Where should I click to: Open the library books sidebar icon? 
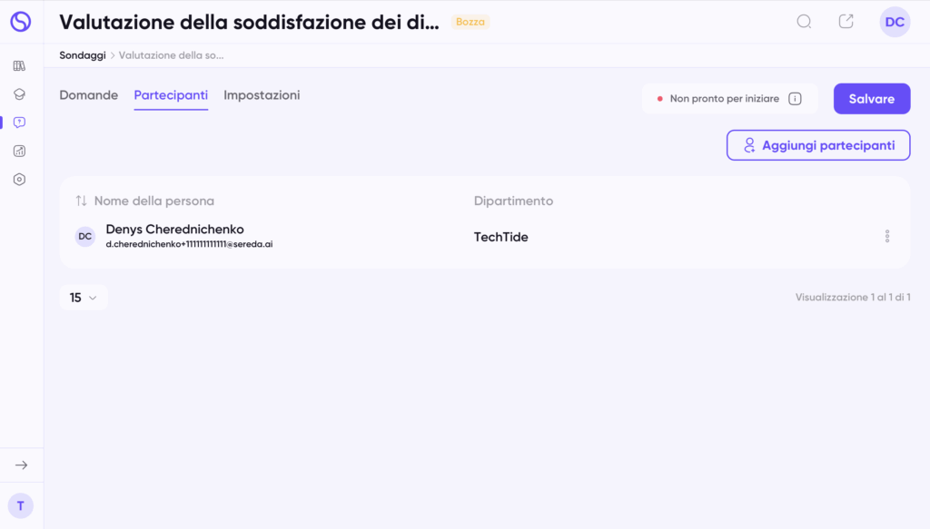coord(20,65)
